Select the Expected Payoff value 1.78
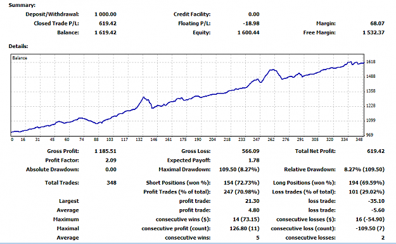This screenshot has width=396, height=244. pos(254,161)
